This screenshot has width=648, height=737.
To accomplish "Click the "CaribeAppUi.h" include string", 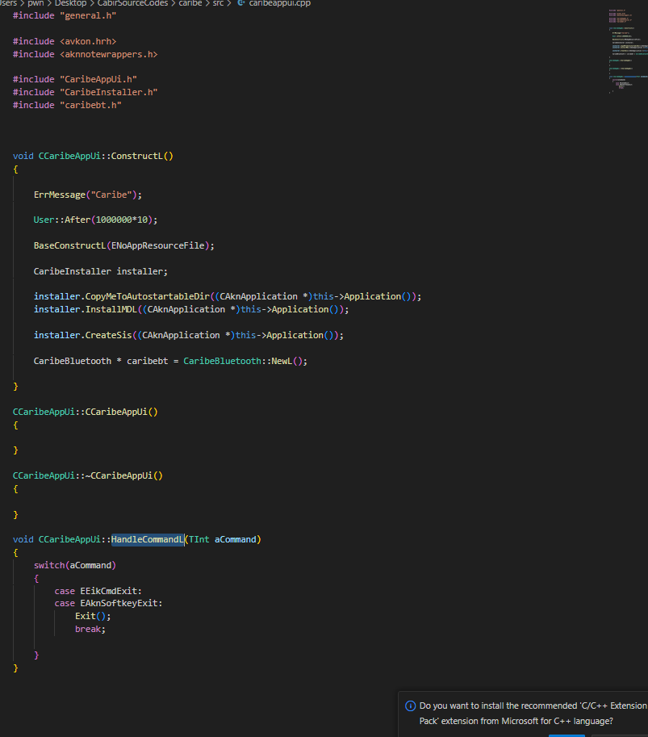I will 98,79.
